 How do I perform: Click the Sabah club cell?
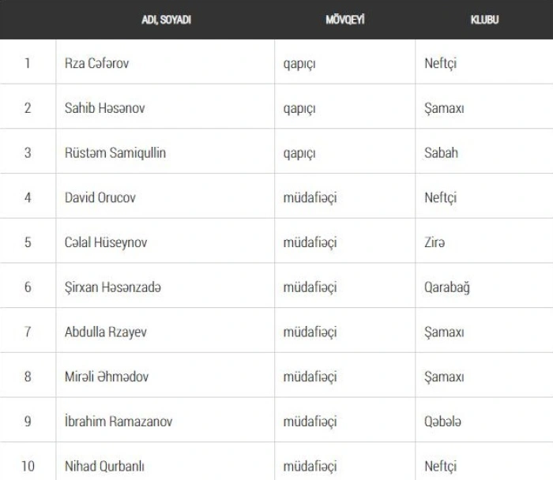pyautogui.click(x=441, y=152)
